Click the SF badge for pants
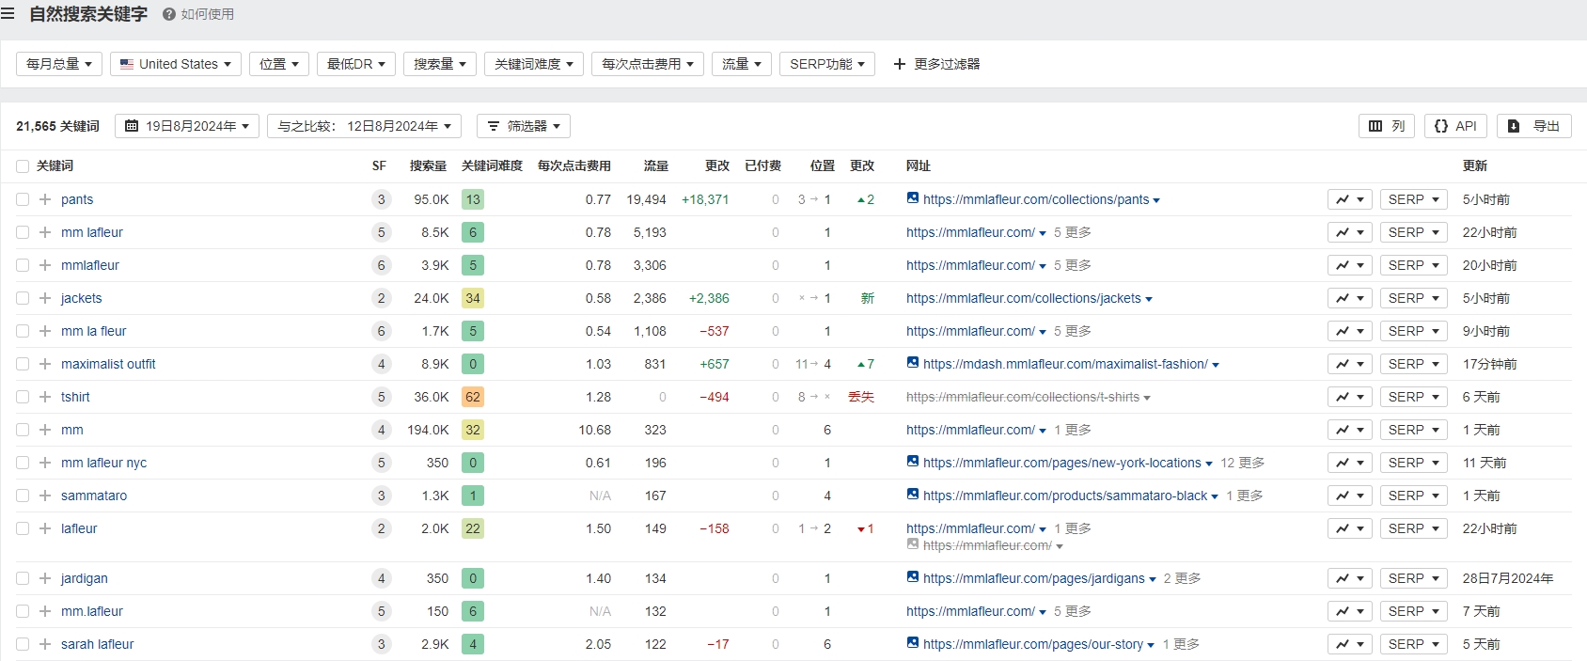This screenshot has height=661, width=1587. [x=381, y=199]
